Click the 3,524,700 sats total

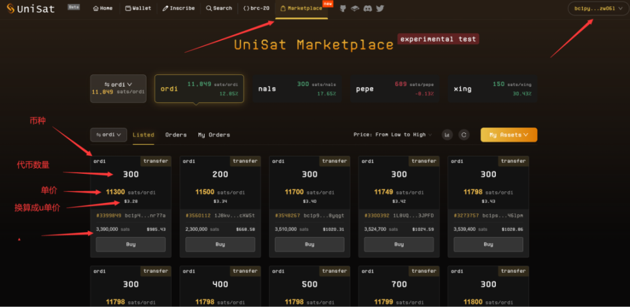(x=381, y=229)
